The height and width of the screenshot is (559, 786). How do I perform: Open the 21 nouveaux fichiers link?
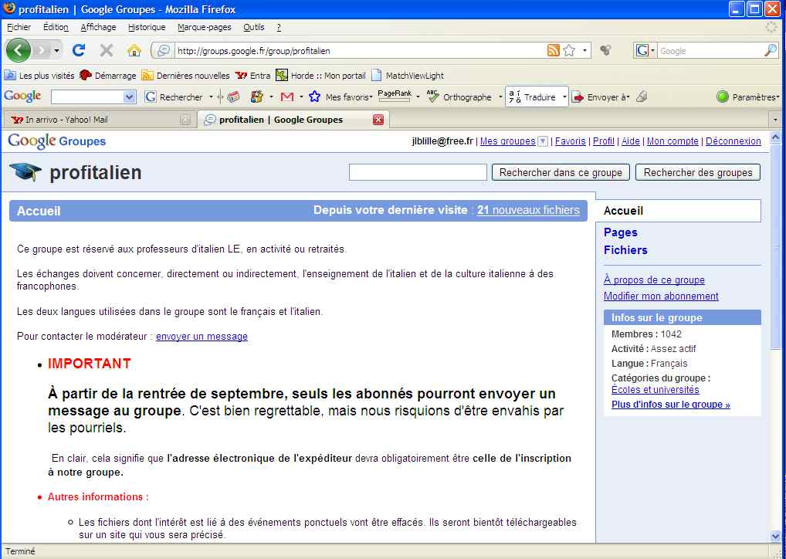[528, 210]
